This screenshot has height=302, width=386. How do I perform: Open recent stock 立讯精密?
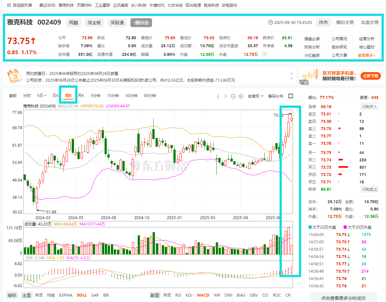point(120,5)
